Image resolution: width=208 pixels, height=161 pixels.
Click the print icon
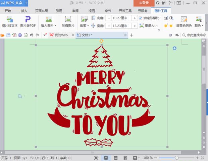pyautogui.click(x=20, y=35)
